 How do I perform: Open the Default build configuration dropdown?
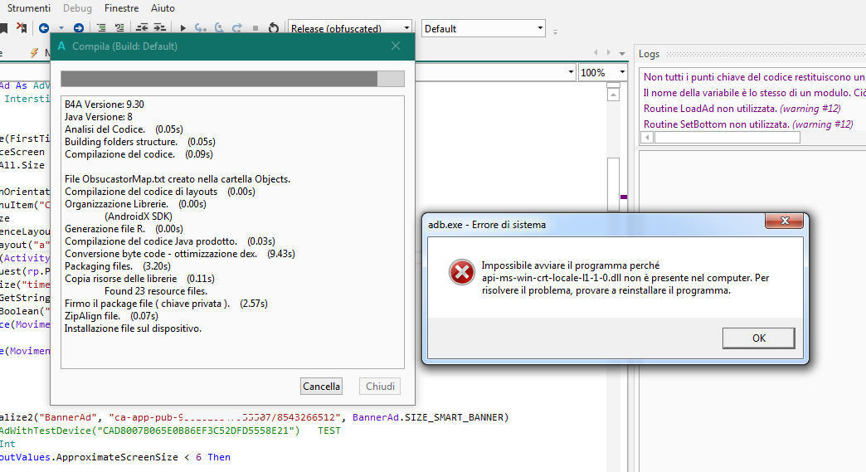[540, 28]
